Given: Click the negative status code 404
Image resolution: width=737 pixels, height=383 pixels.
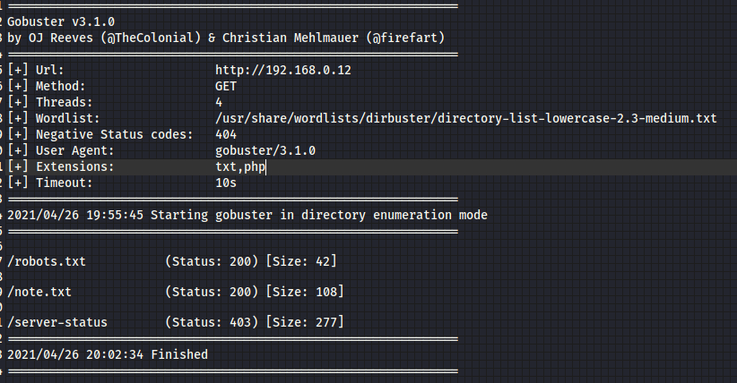Looking at the screenshot, I should point(226,134).
